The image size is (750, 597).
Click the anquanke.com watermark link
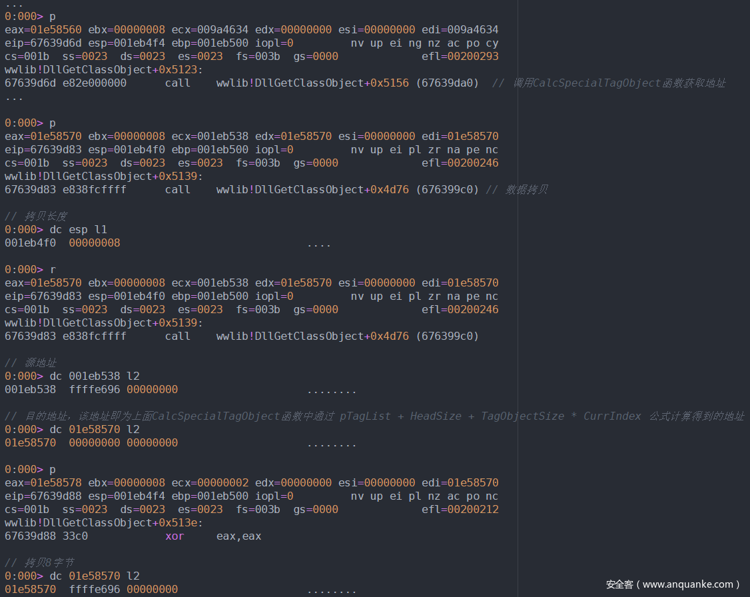(x=673, y=584)
